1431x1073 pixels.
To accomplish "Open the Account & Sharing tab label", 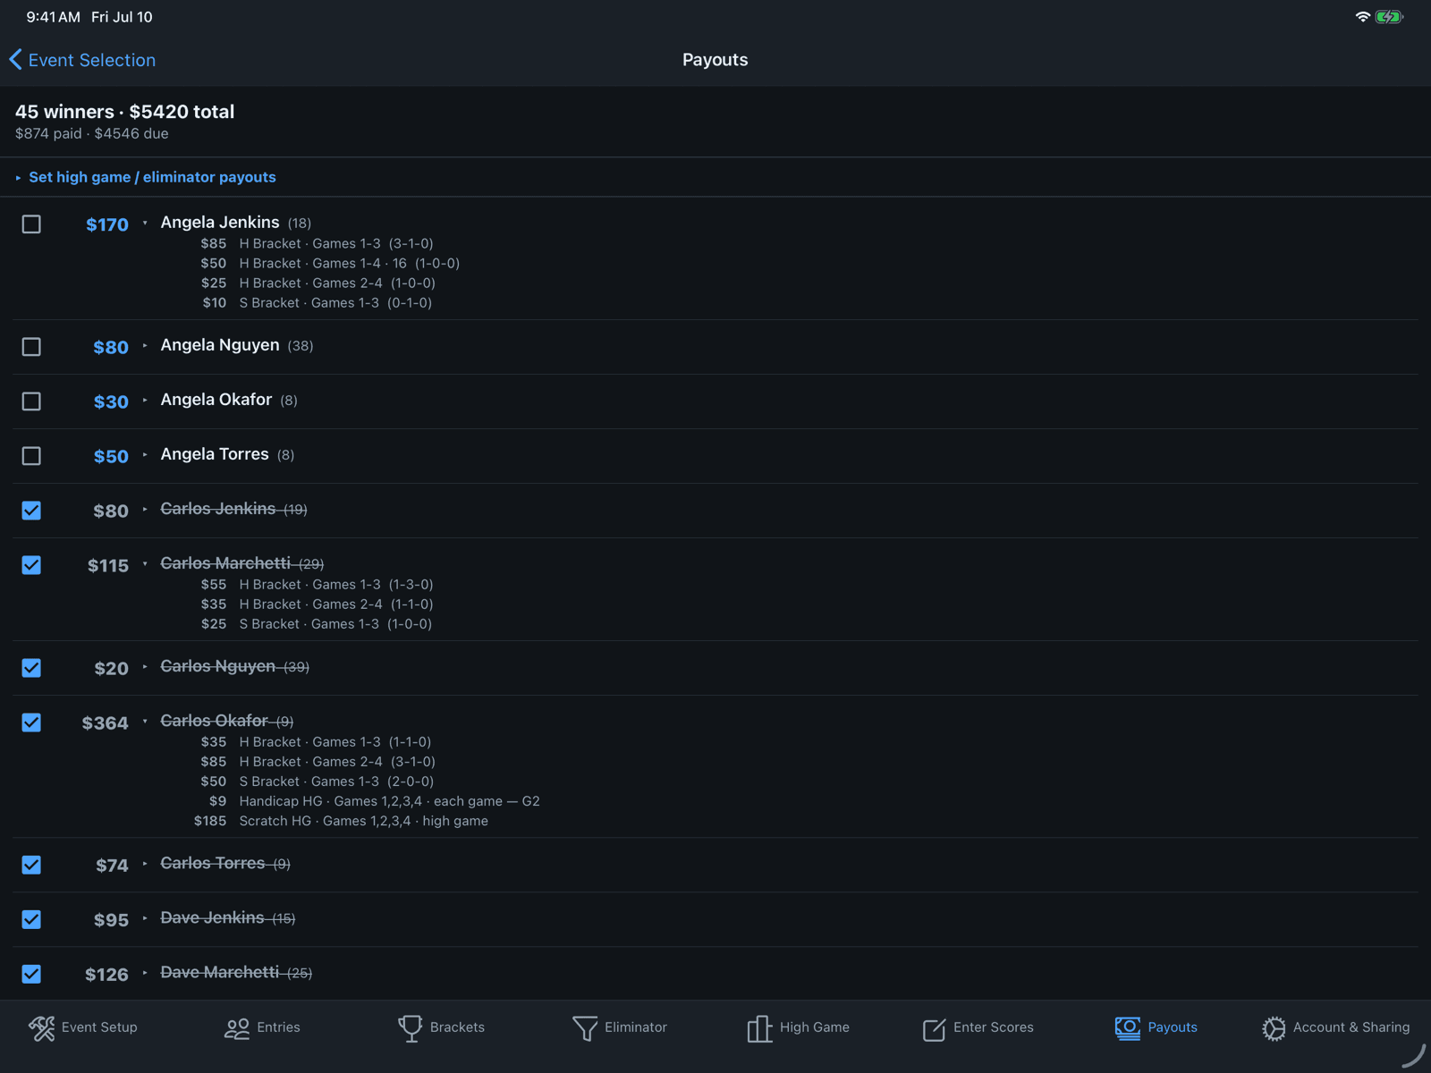I will (x=1351, y=1027).
